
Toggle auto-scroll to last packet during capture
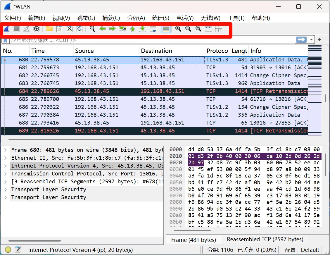pyautogui.click(x=153, y=29)
